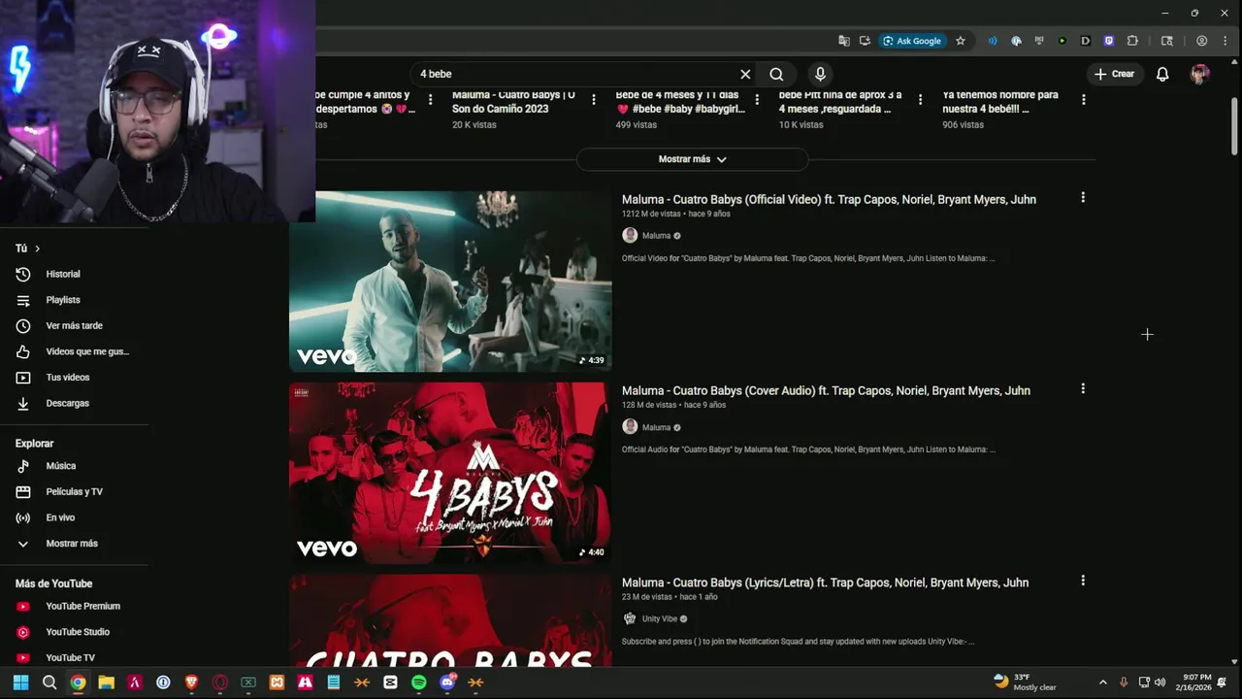This screenshot has height=699, width=1242.
Task: Open Ver más tarde in the sidebar
Action: pos(75,325)
